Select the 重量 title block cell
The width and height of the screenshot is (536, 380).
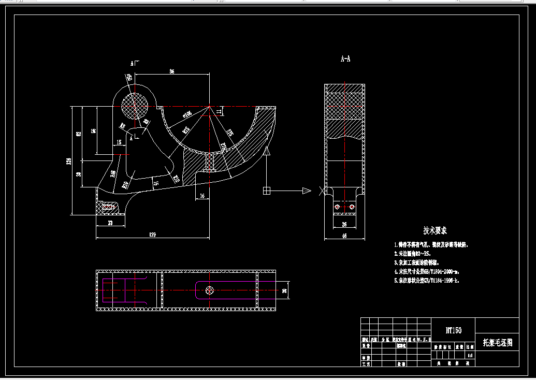pyautogui.click(x=459, y=347)
